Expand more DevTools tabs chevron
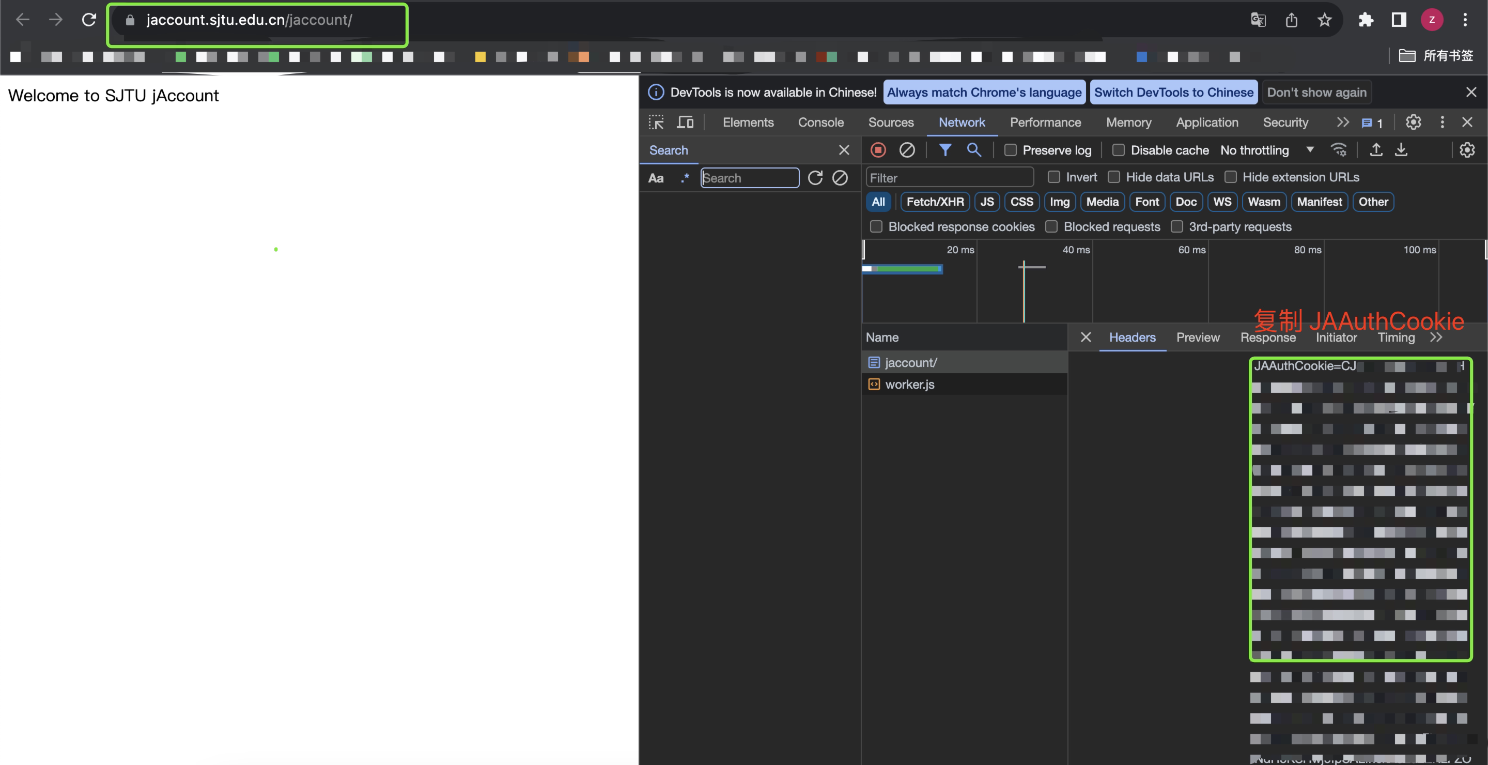1488x765 pixels. (x=1342, y=123)
